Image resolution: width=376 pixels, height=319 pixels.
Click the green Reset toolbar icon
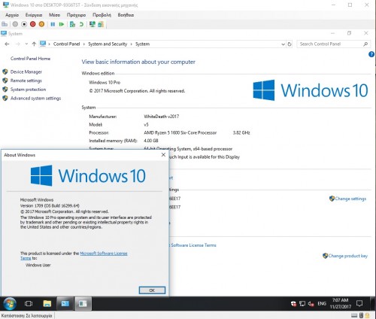(62, 24)
